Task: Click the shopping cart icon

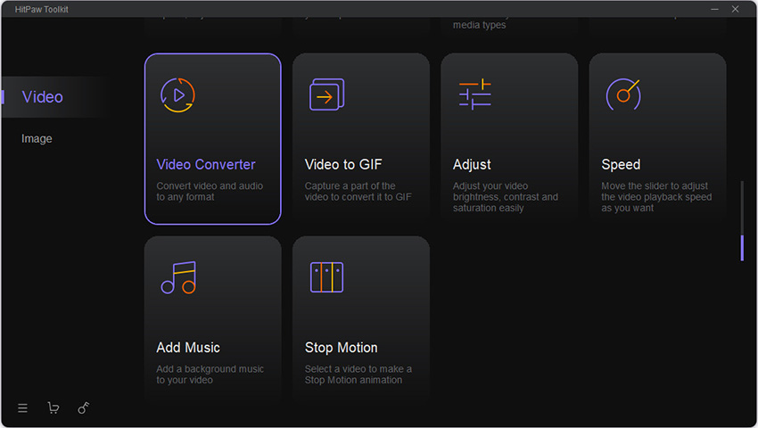Action: (x=54, y=408)
